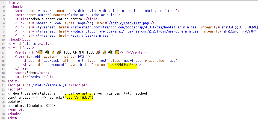This screenshot has height=120, width=258.
Task: Click the </head><body> line
Action: [20, 40]
